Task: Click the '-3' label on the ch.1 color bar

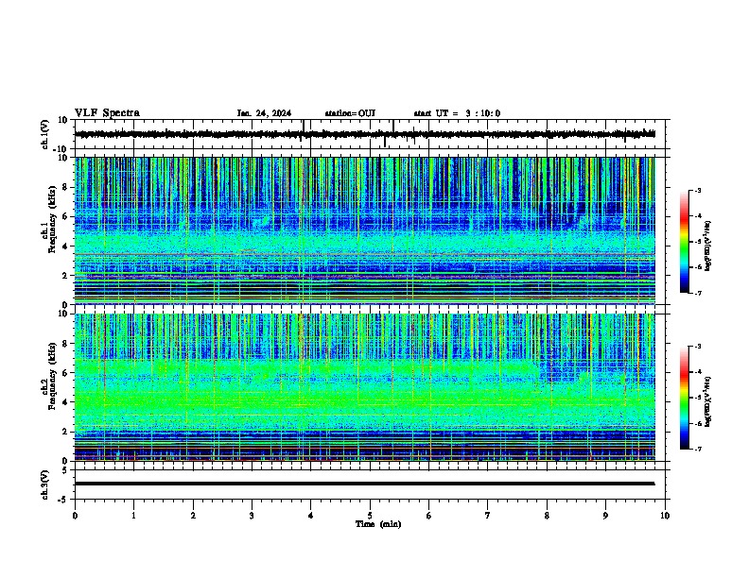Action: pos(698,191)
